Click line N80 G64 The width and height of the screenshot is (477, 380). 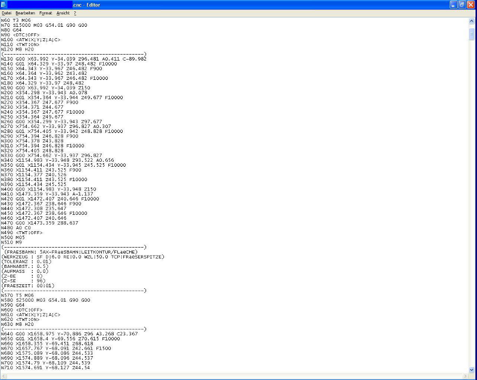11,30
